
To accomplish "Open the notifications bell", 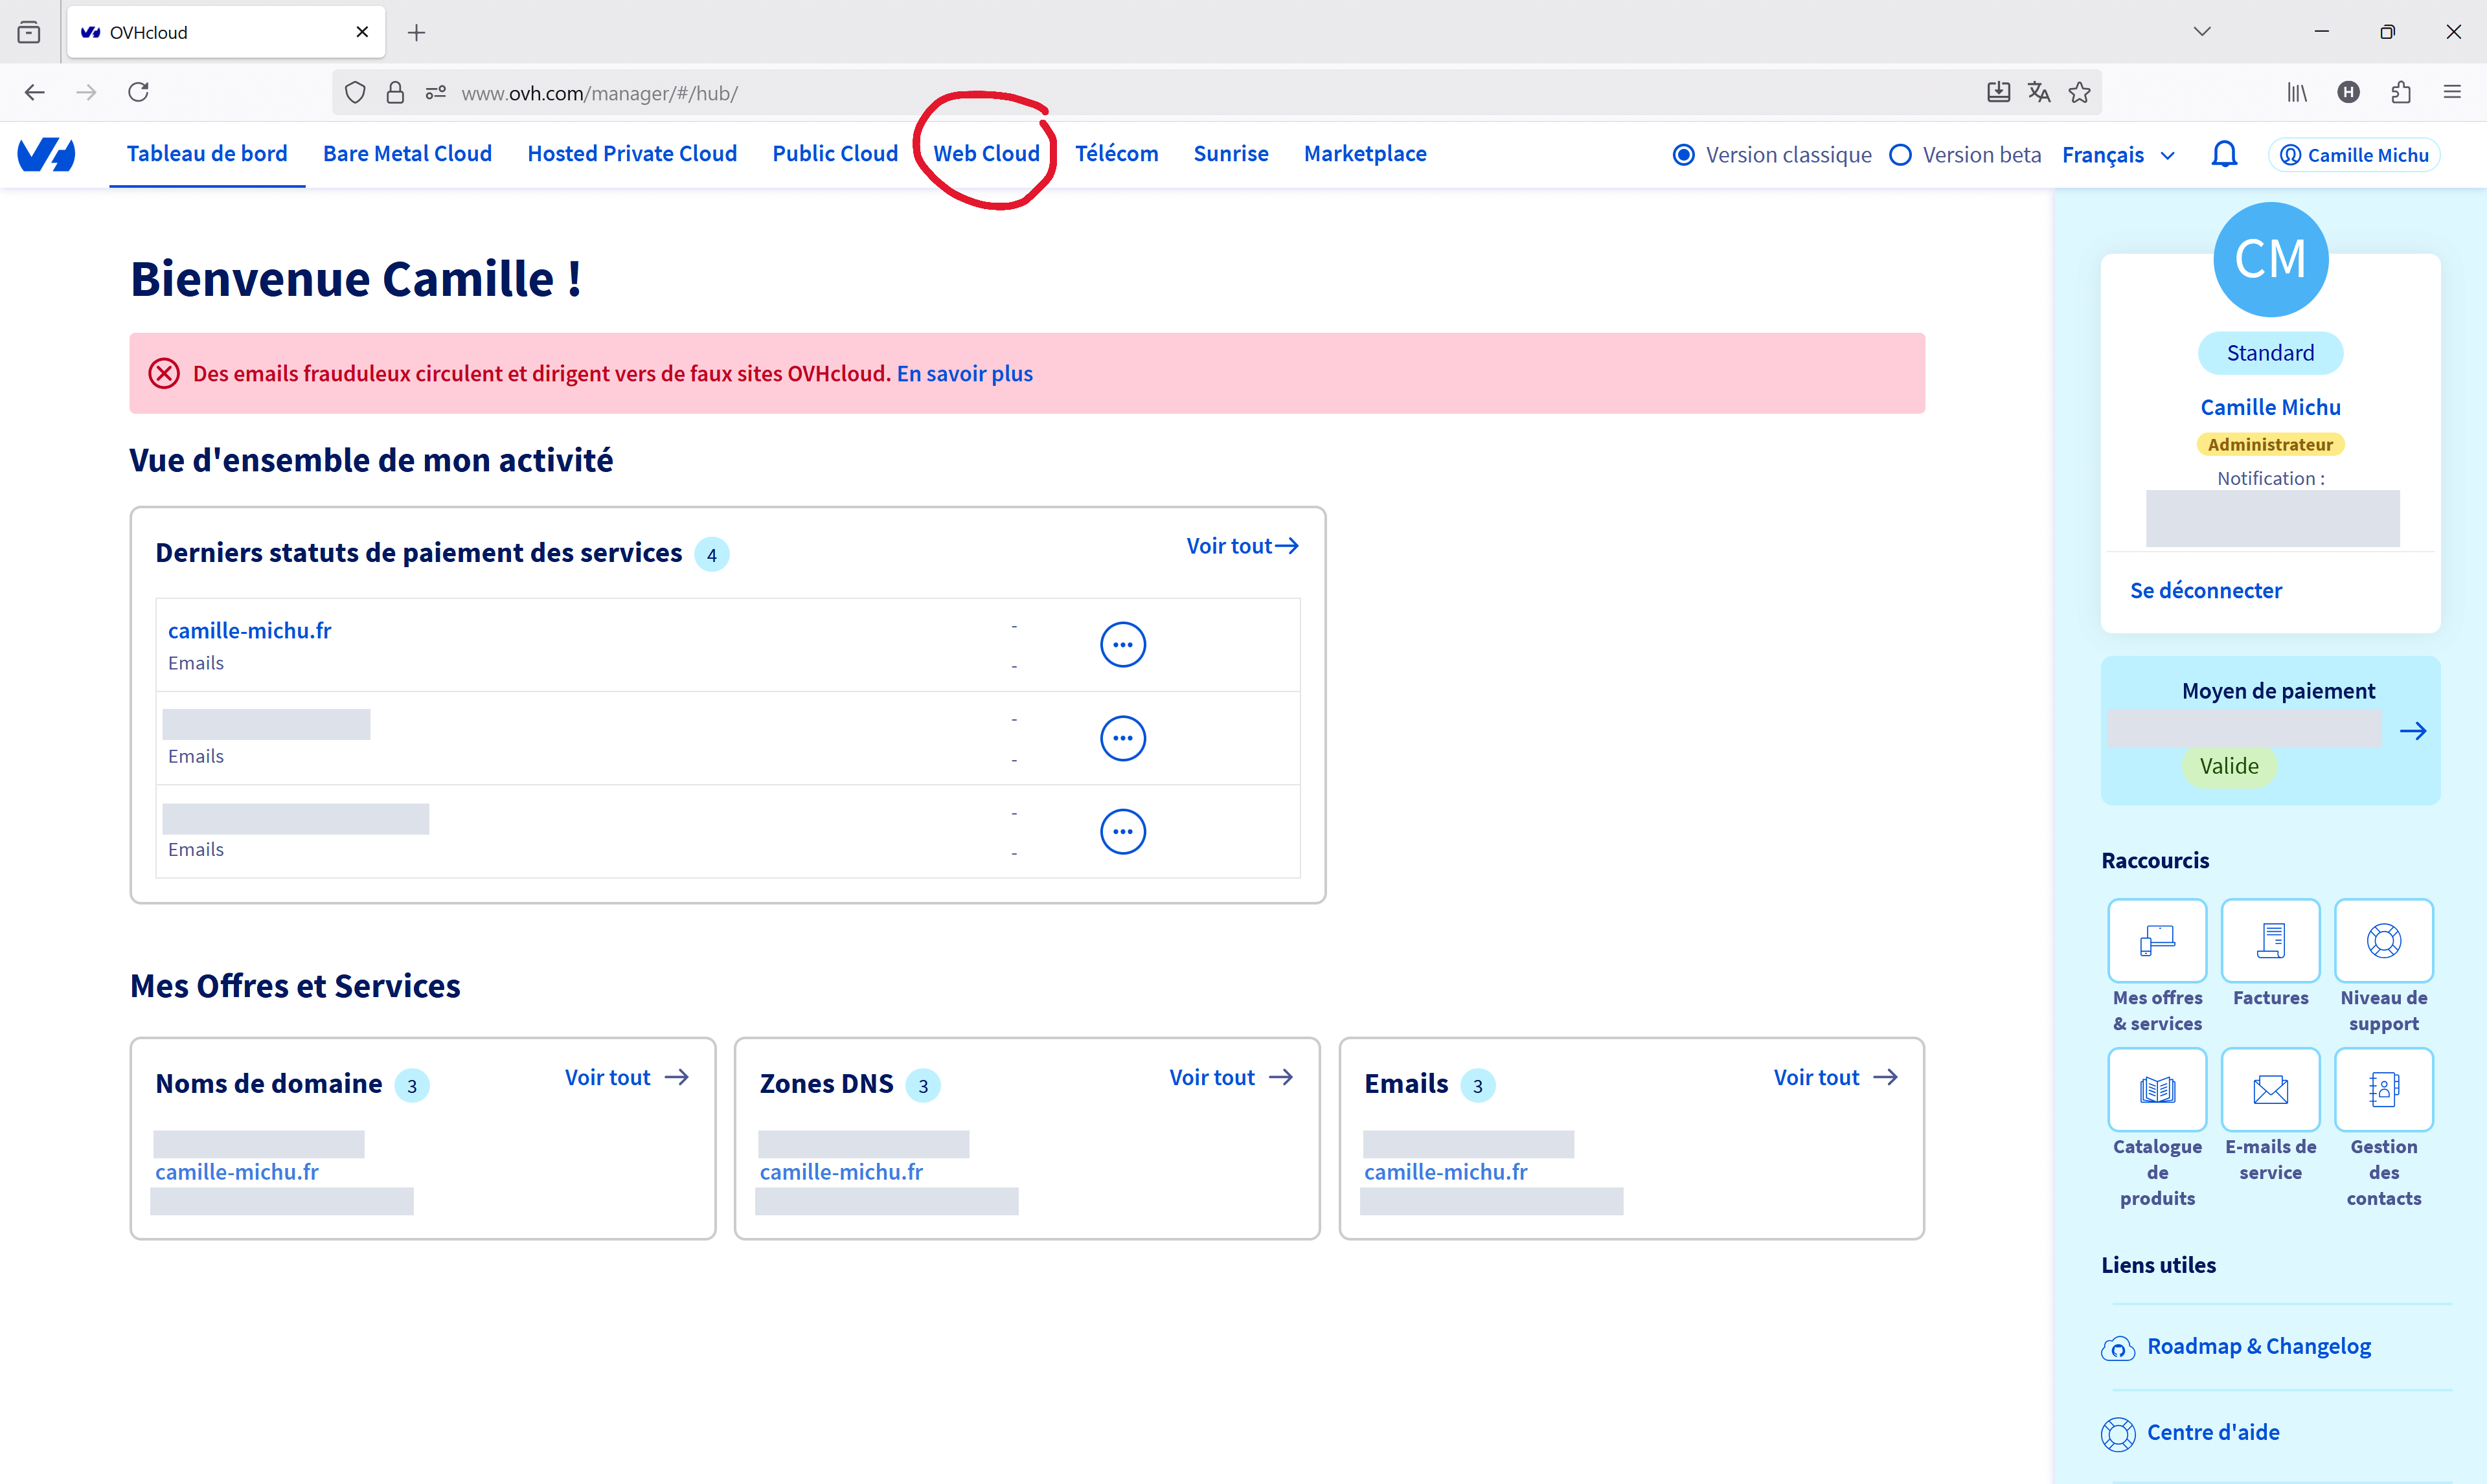I will point(2224,154).
